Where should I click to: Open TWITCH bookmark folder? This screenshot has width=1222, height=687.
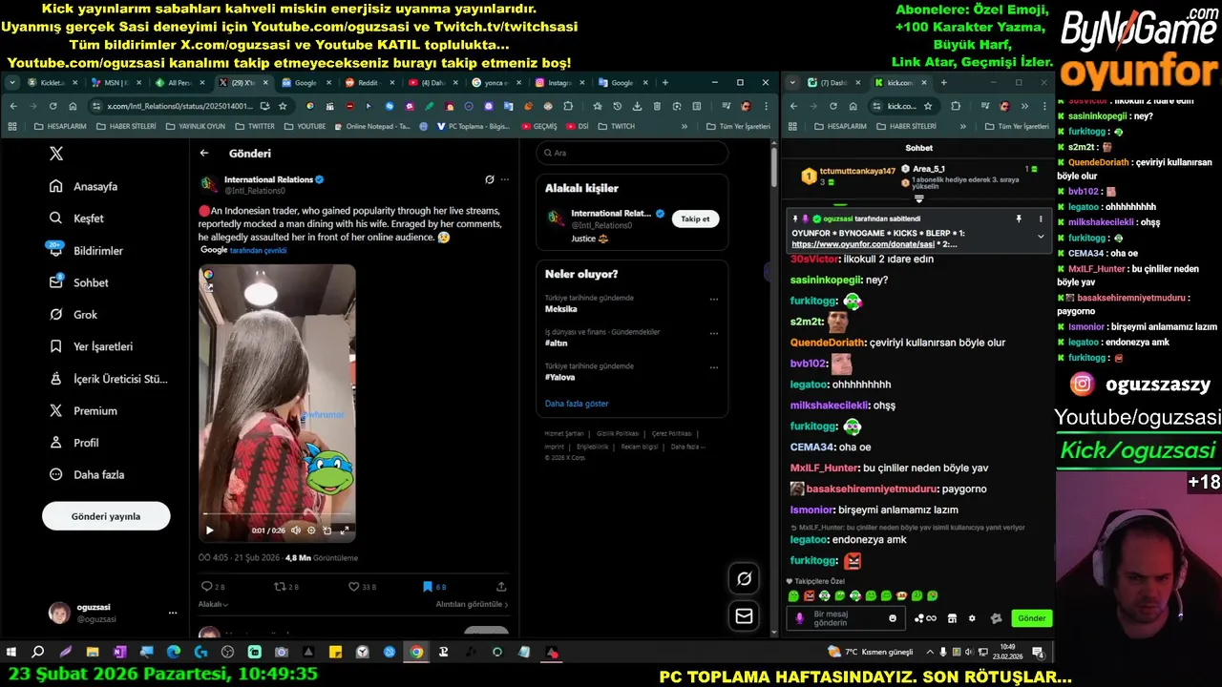pos(617,126)
